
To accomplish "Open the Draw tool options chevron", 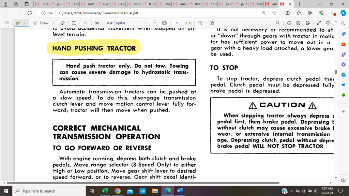I will (x=54, y=23).
